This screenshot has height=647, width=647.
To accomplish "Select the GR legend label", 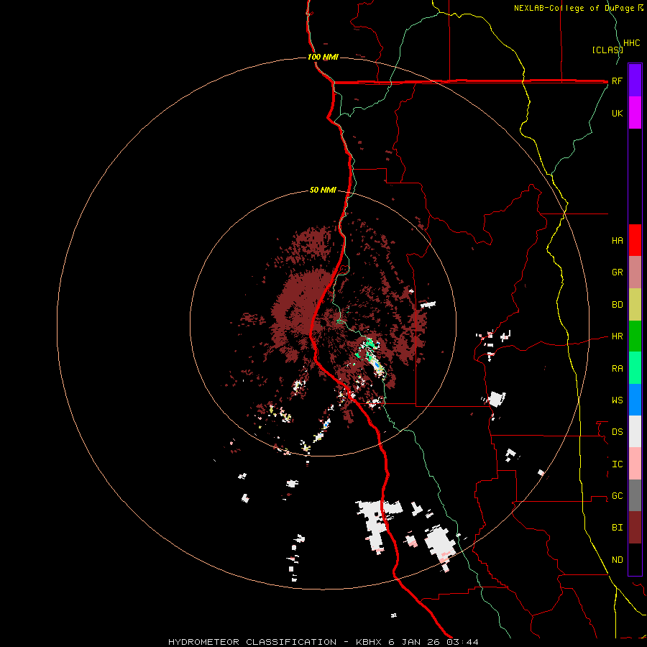I will point(617,272).
